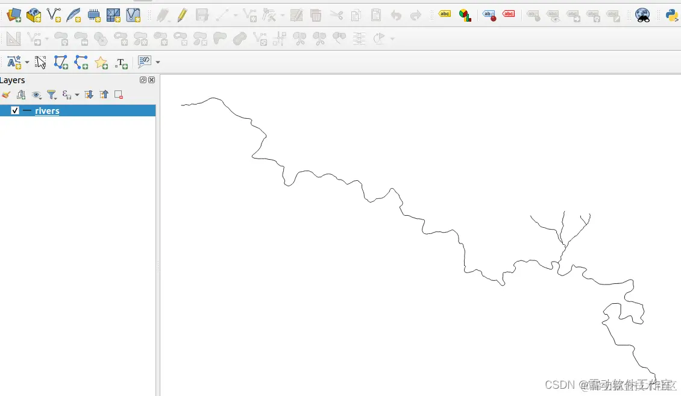Screen dimensions: 681x396
Task: Select the Create Marker Annotation star tool
Action: (101, 63)
